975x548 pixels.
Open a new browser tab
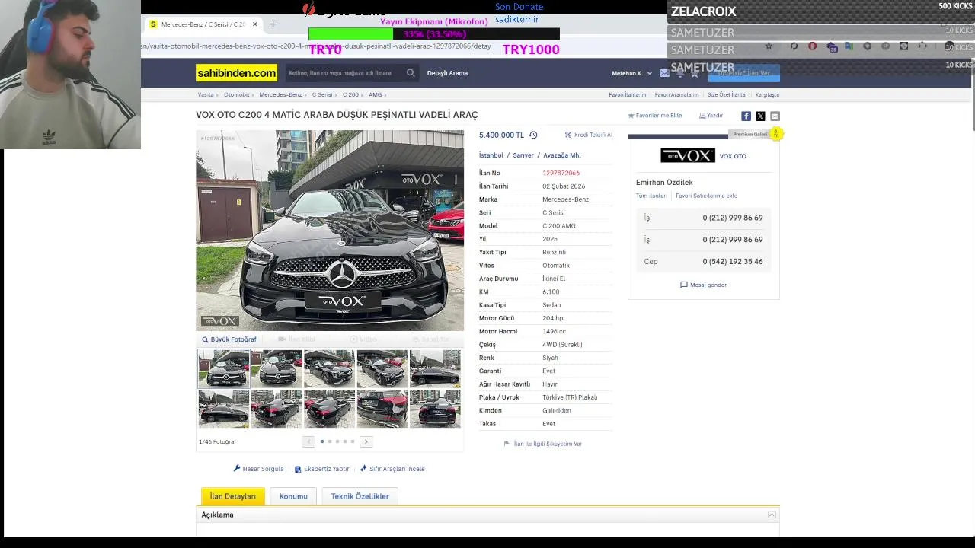pyautogui.click(x=273, y=24)
